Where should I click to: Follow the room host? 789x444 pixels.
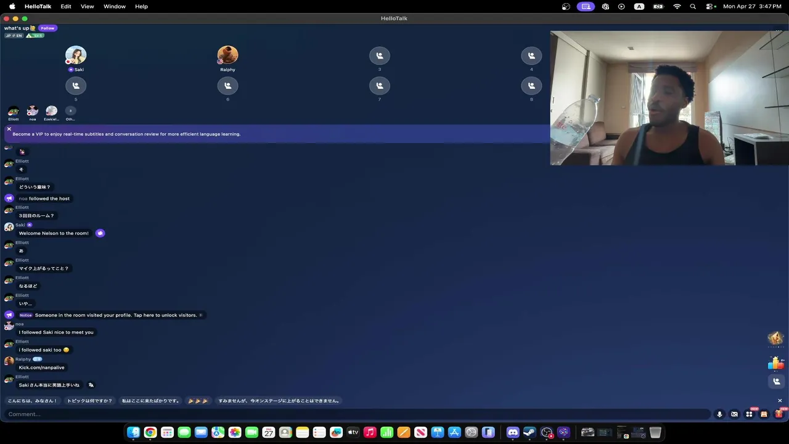tap(47, 28)
